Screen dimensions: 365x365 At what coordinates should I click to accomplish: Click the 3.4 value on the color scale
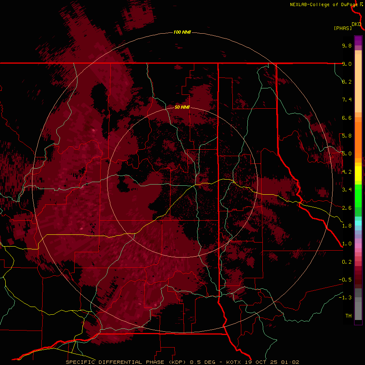click(347, 190)
